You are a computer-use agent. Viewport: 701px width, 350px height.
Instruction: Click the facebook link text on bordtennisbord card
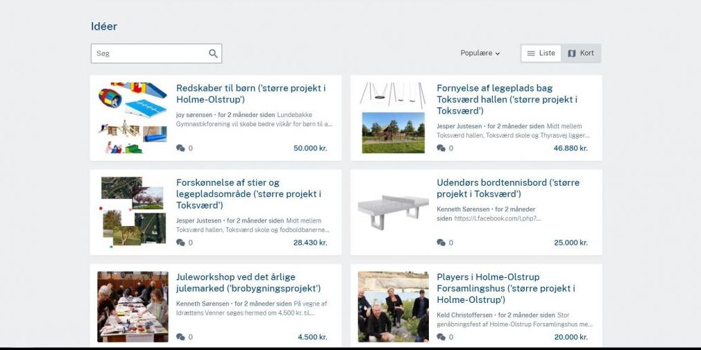[x=498, y=219]
